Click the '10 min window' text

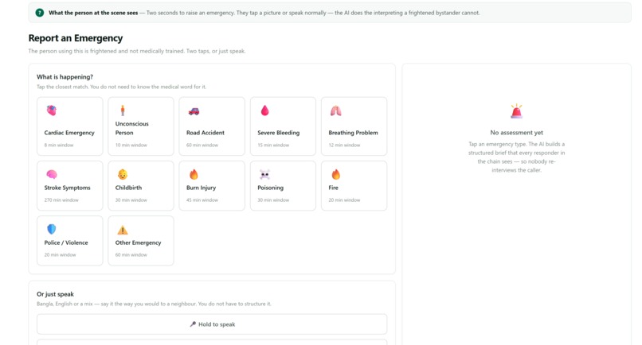click(131, 145)
